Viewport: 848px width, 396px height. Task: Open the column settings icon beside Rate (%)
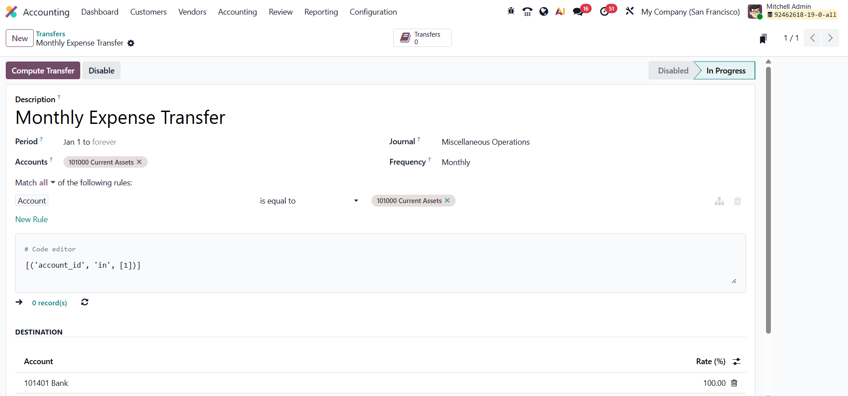point(737,361)
